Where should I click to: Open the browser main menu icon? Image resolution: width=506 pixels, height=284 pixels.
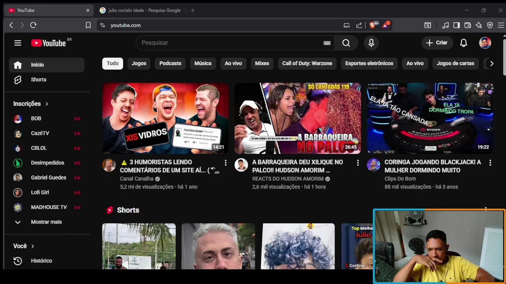pos(501,25)
